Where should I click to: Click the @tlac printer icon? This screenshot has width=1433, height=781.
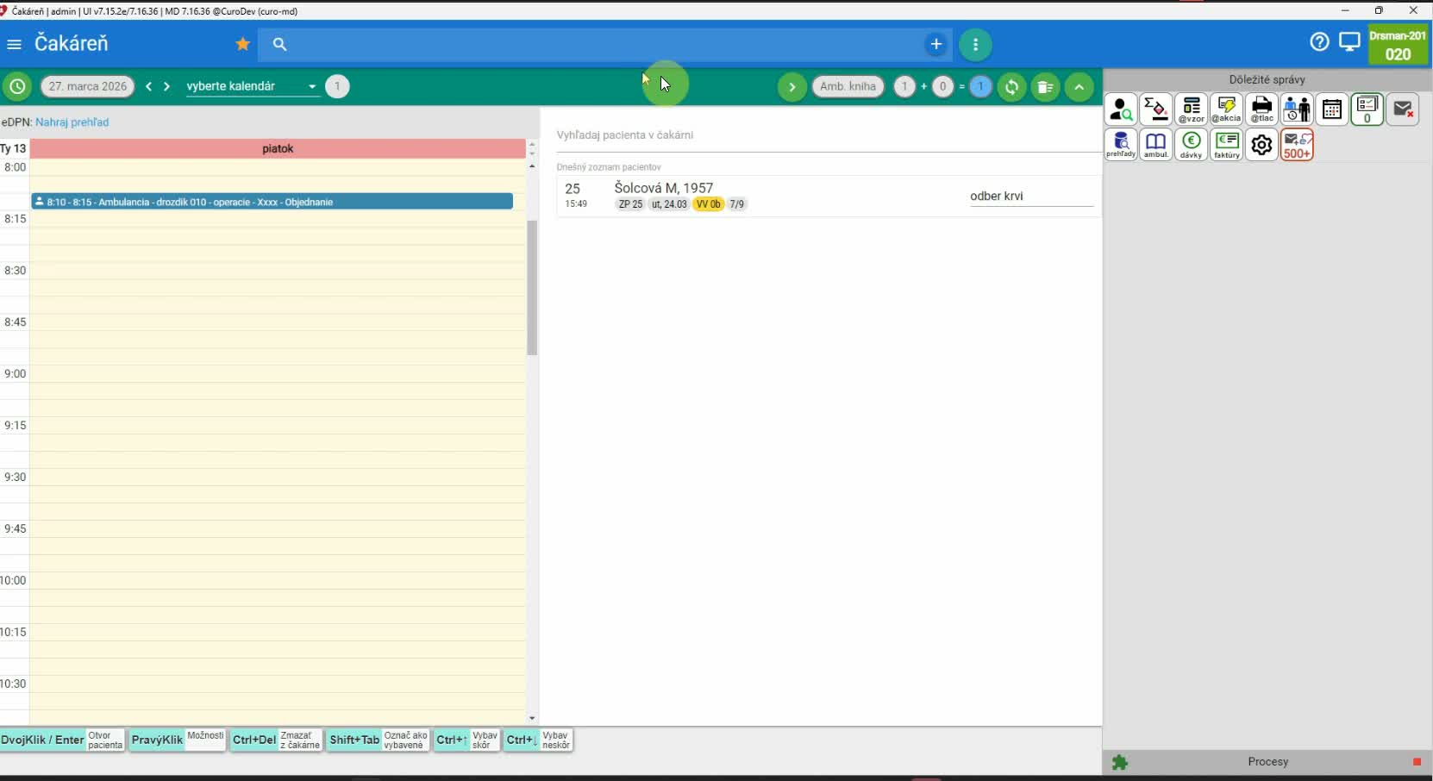1261,110
